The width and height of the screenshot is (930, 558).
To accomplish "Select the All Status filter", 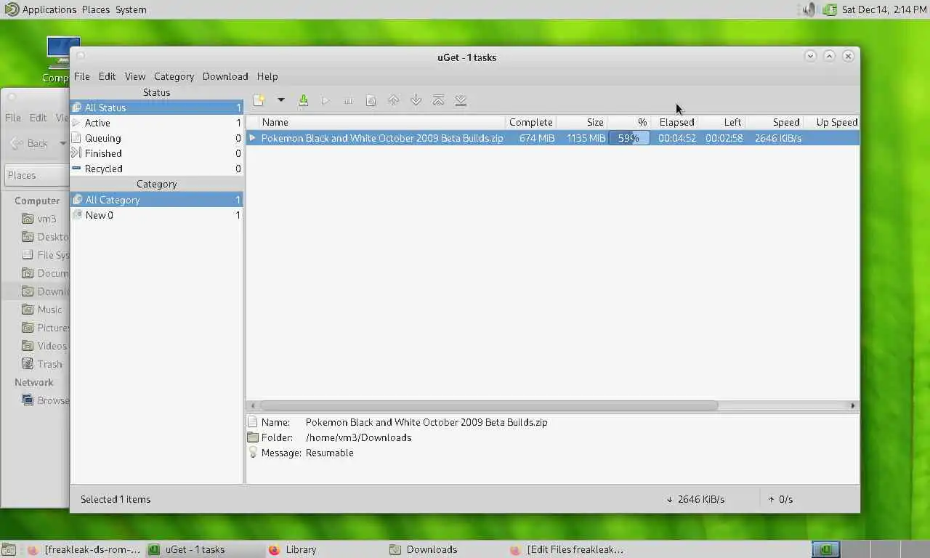I will (x=156, y=108).
